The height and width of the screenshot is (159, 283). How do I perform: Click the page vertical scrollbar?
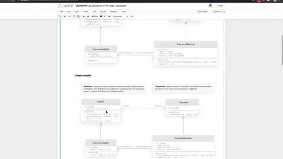click(282, 50)
